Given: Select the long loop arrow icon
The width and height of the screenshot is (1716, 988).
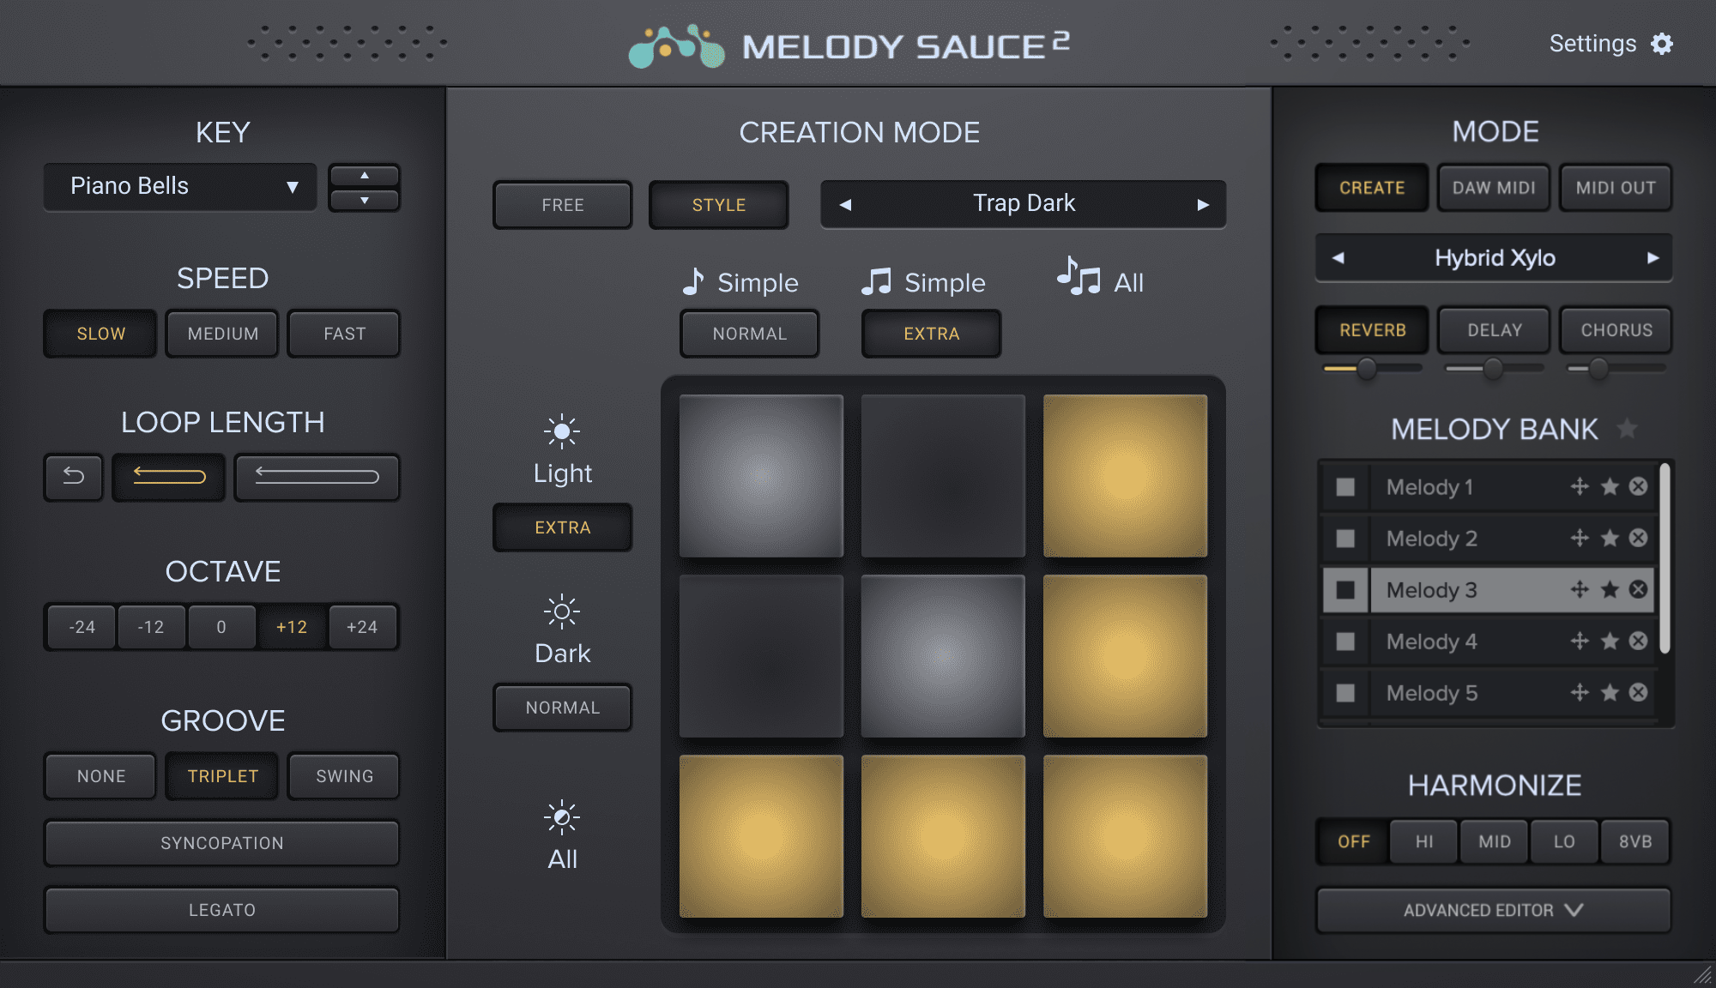Looking at the screenshot, I should (x=316, y=478).
